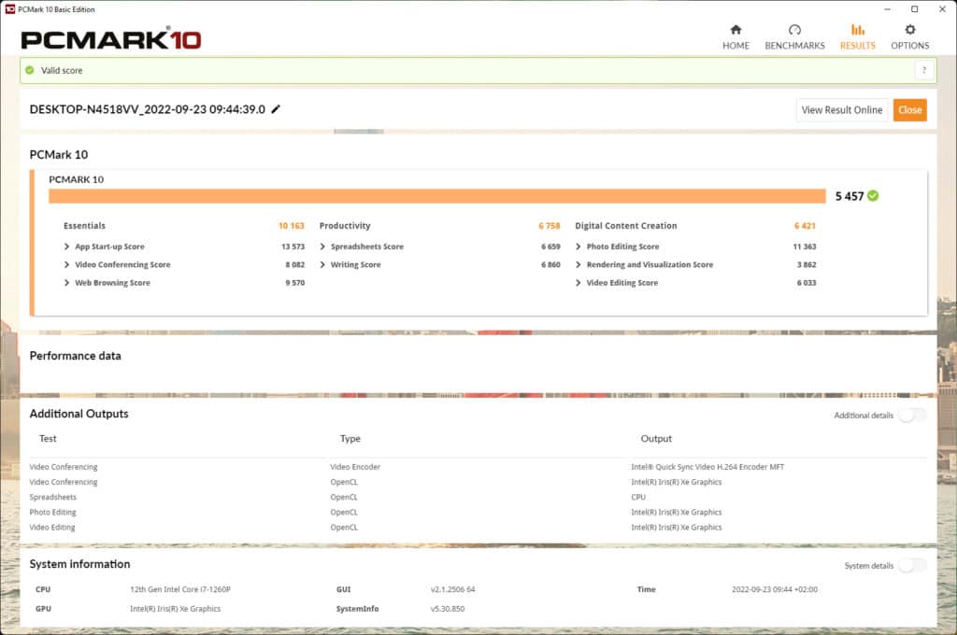Go to the Home section icon

tap(736, 29)
